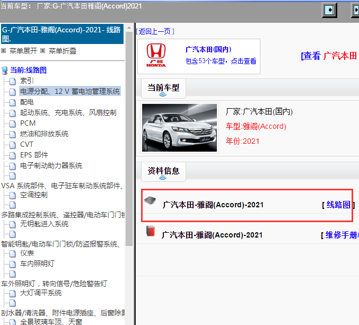Click the 当前车型 tab header
The width and height of the screenshot is (359, 325).
163,88
